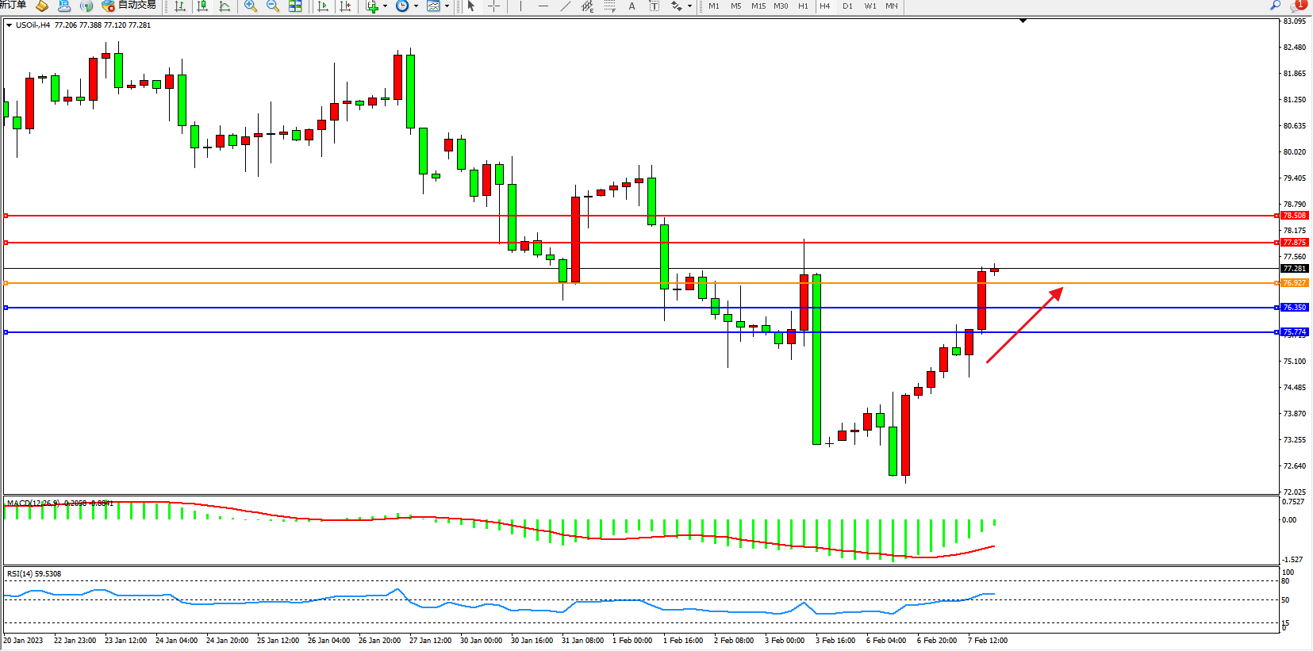Screen dimensions: 1313x651
Task: Expand the periodicity clock dropdown arrow
Action: coord(416,6)
